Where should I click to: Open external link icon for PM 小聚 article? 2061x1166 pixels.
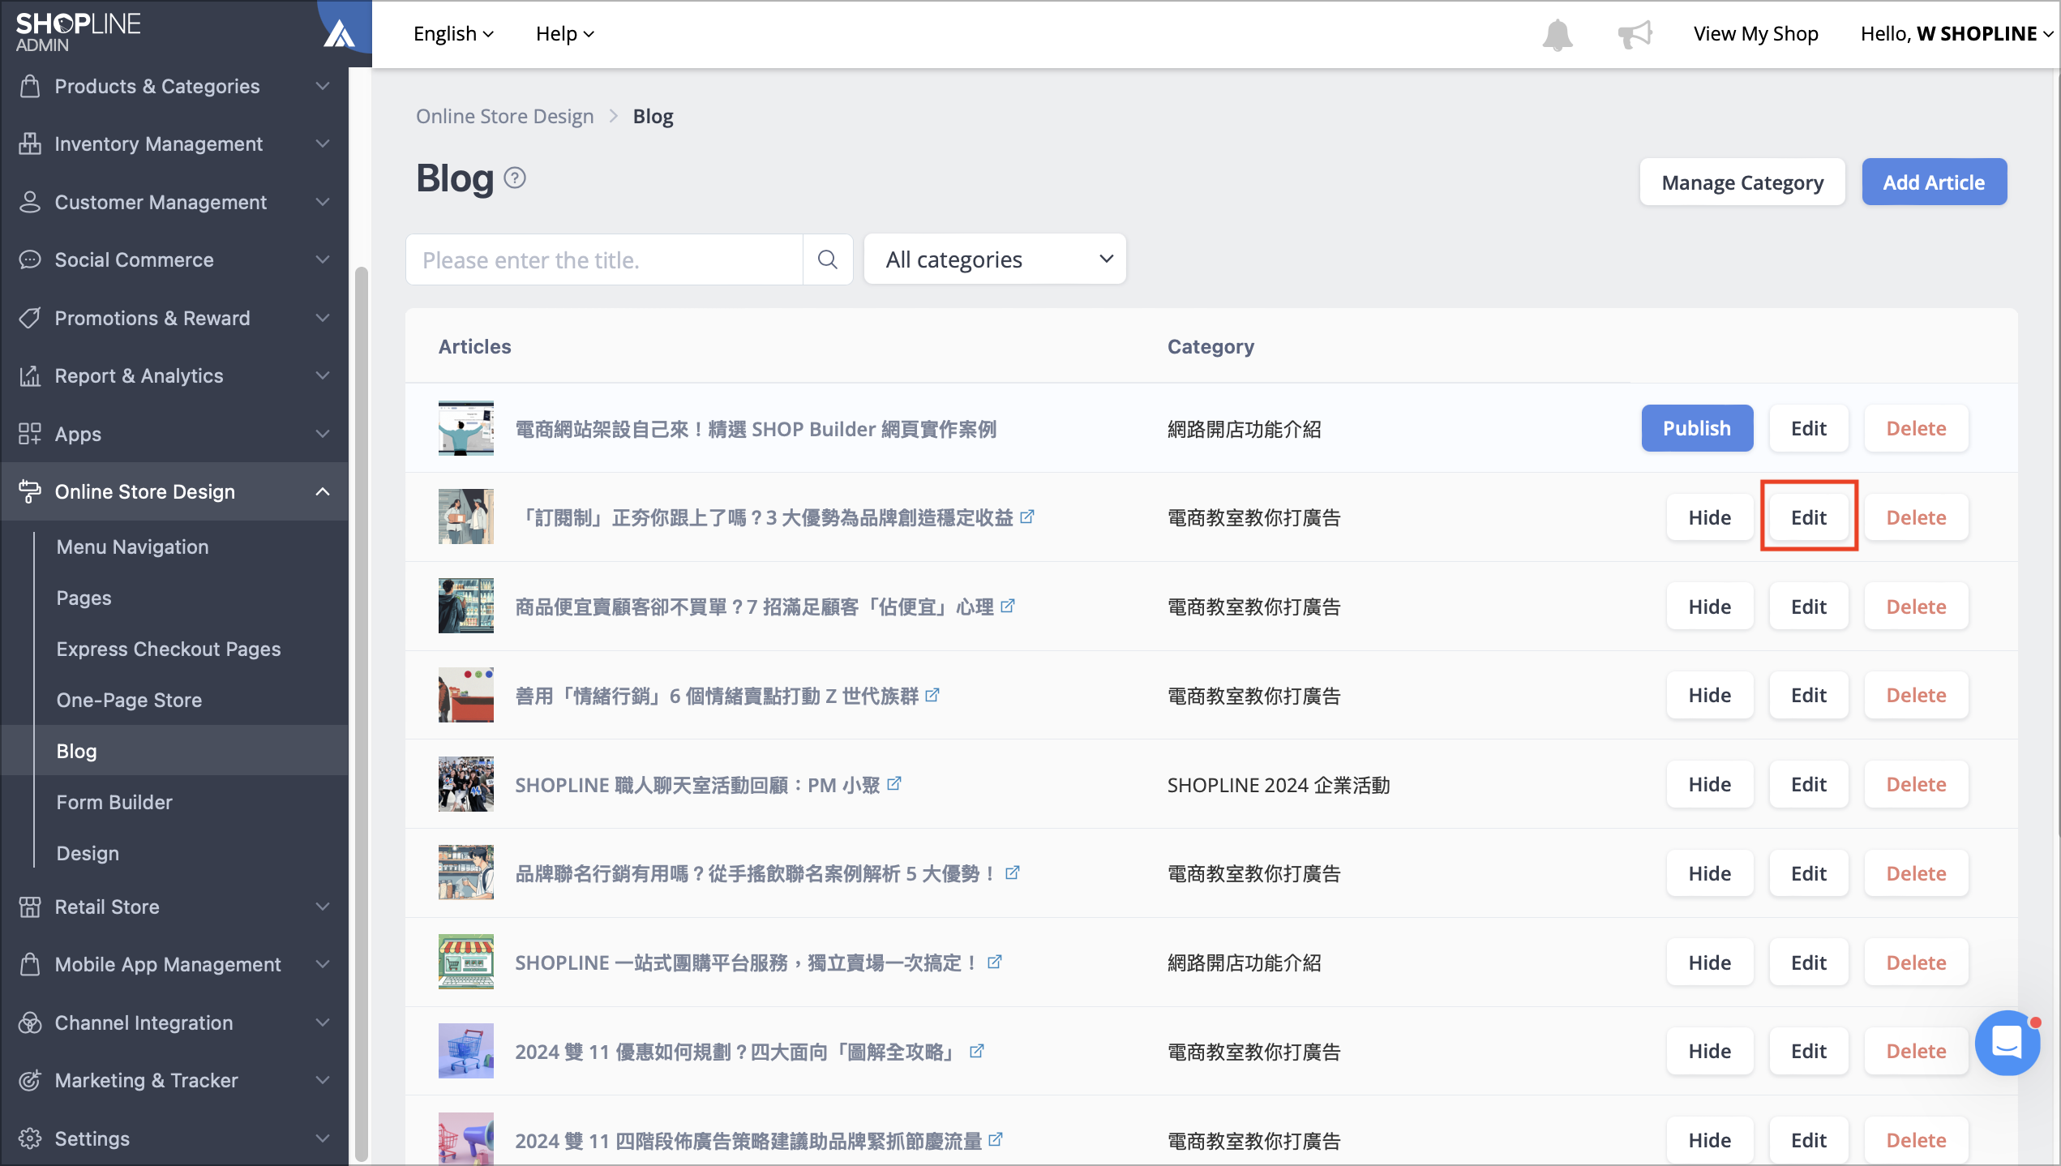894,783
